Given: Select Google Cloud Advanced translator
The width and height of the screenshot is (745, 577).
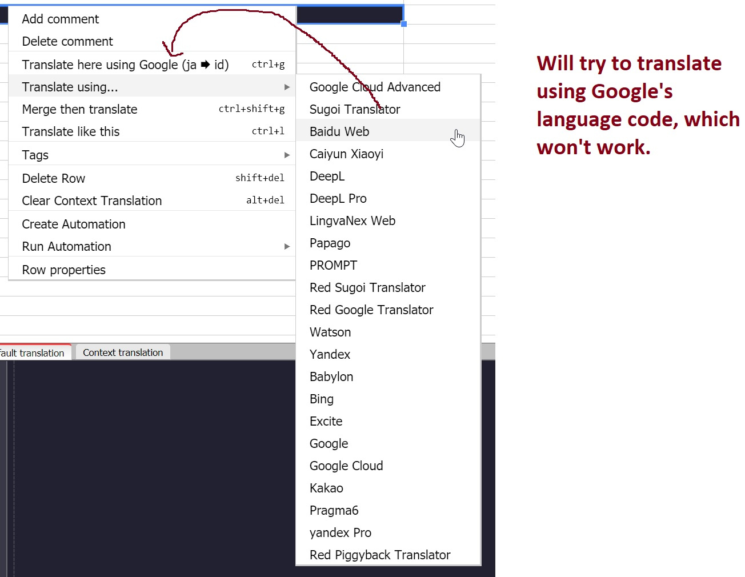Looking at the screenshot, I should pyautogui.click(x=388, y=87).
